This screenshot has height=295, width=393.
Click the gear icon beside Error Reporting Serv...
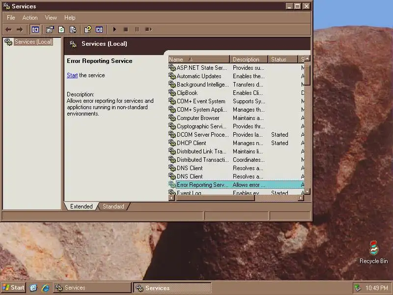coord(172,185)
